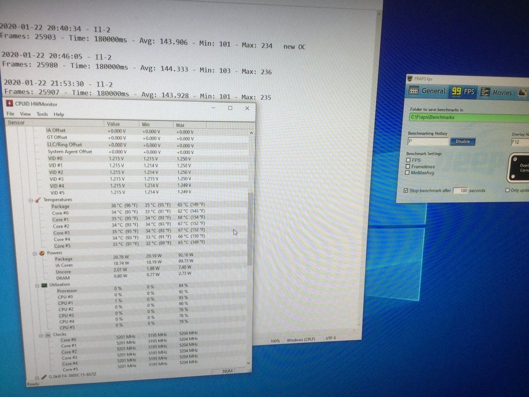Switch to the Movies tab in FRAPS
Image resolution: width=529 pixels, height=397 pixels.
(x=496, y=93)
